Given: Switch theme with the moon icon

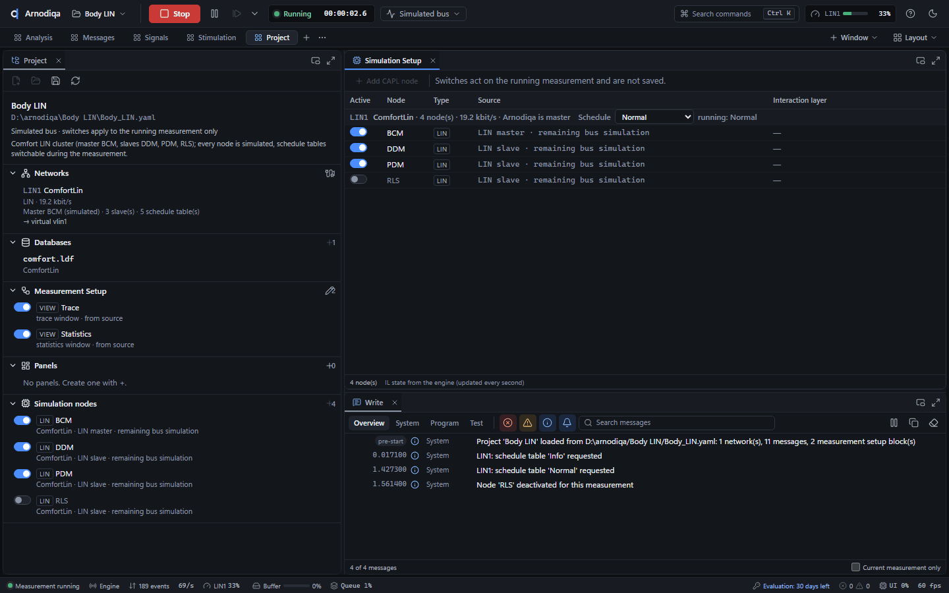Looking at the screenshot, I should point(933,14).
